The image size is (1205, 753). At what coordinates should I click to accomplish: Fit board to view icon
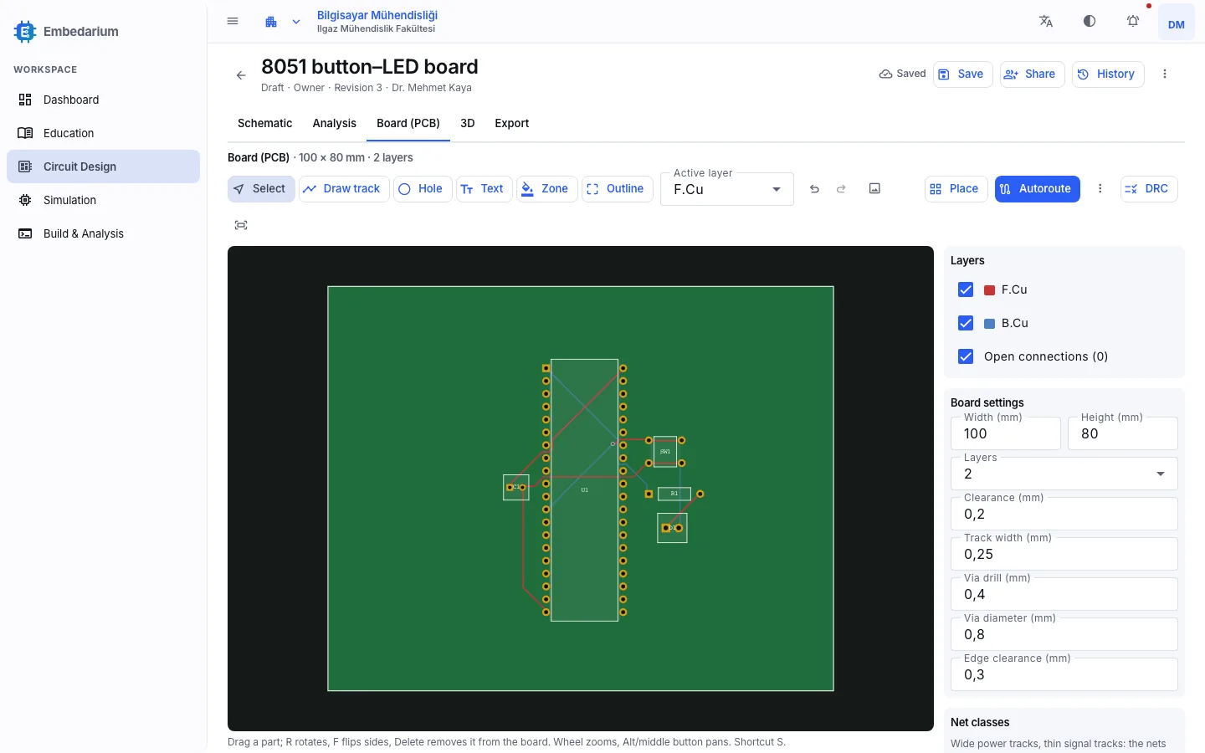pos(241,225)
